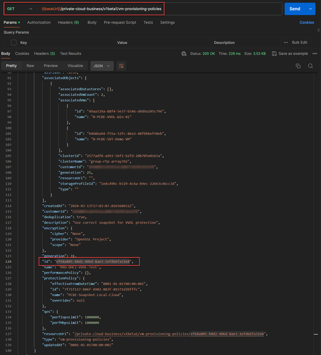The width and height of the screenshot is (321, 355).
Task: Switch to the Params tab
Action: click(12, 22)
